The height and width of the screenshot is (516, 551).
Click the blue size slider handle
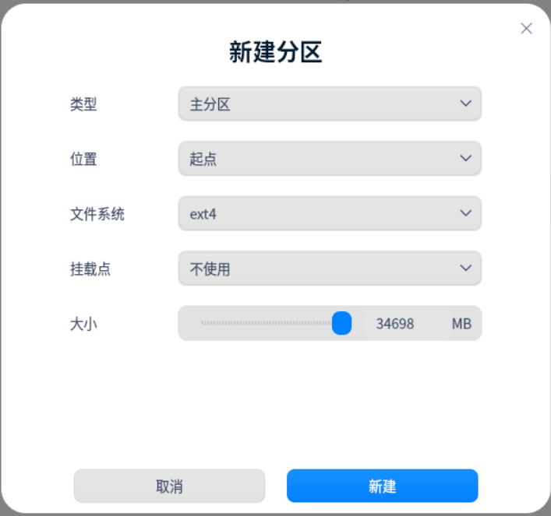pyautogui.click(x=341, y=323)
